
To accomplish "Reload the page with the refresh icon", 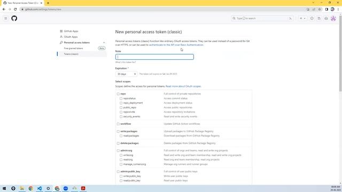I will (15, 10).
